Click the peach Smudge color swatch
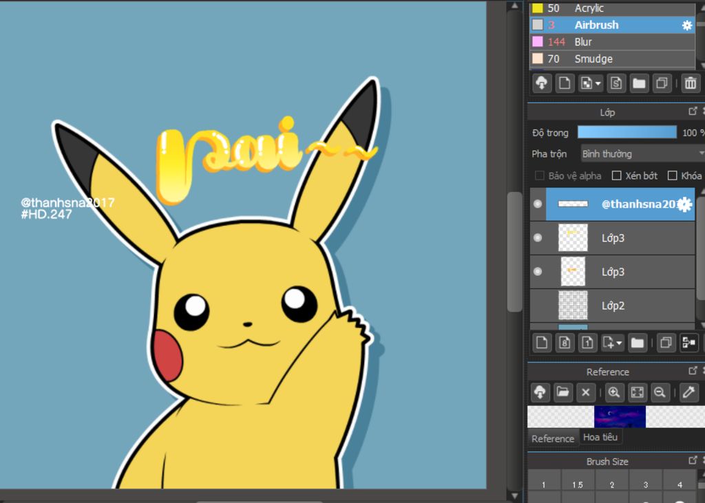The height and width of the screenshot is (503, 705). (537, 59)
